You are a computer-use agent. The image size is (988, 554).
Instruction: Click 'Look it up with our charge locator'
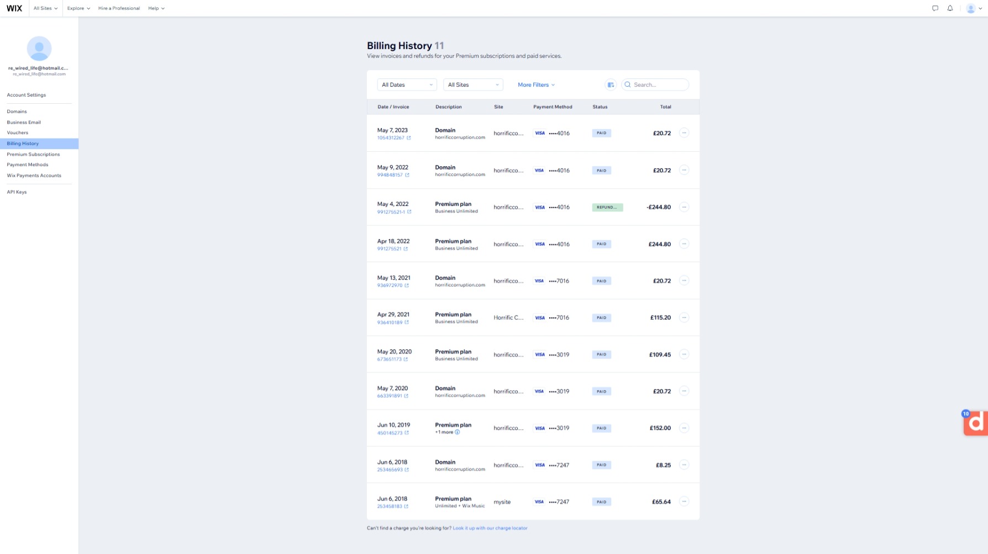490,529
